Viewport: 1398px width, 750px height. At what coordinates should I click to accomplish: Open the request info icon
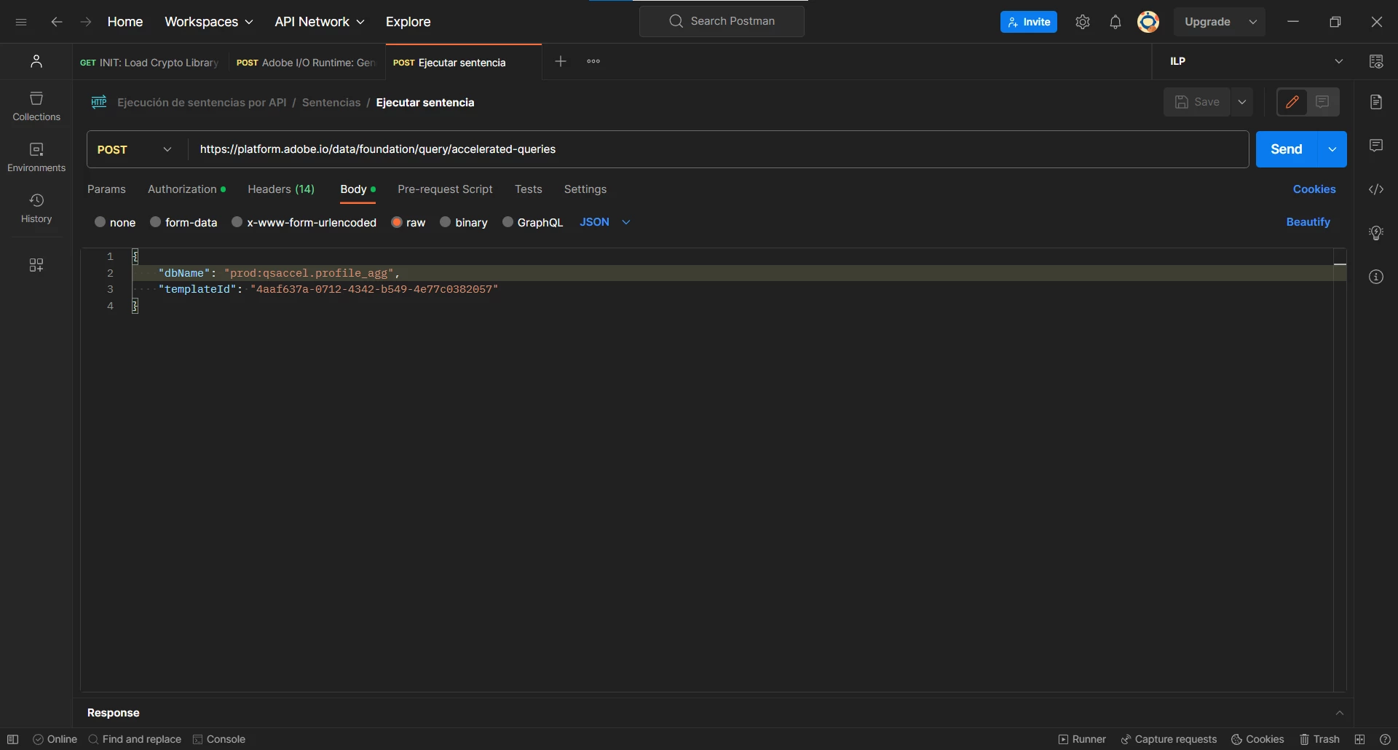pyautogui.click(x=1376, y=277)
